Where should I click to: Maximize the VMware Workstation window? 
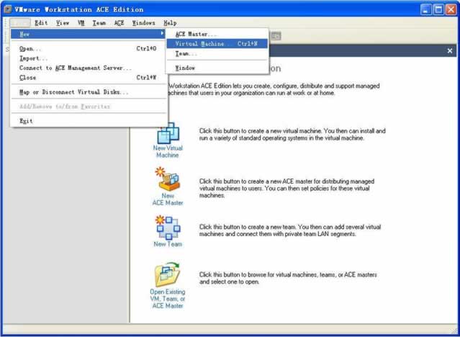[x=438, y=9]
